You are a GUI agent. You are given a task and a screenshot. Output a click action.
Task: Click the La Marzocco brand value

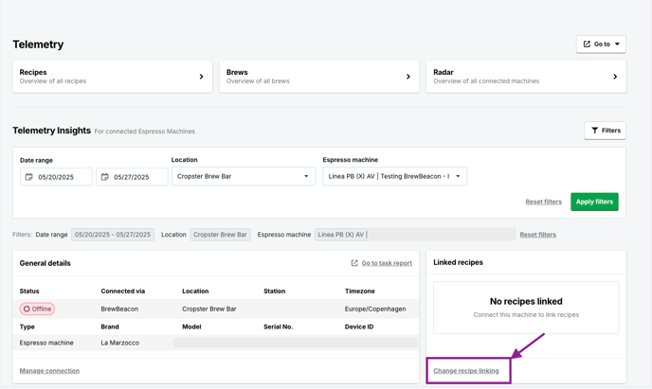tap(119, 343)
